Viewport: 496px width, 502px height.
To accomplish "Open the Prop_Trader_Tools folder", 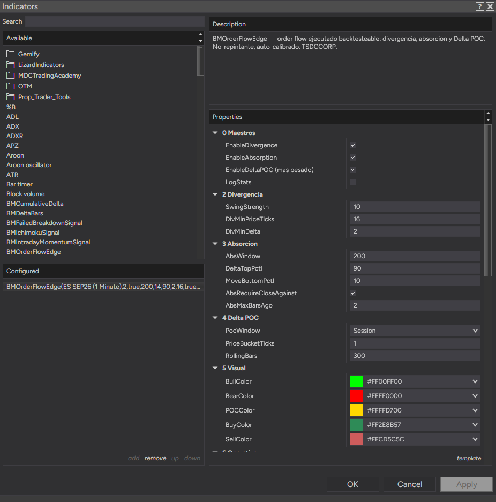I will [39, 97].
